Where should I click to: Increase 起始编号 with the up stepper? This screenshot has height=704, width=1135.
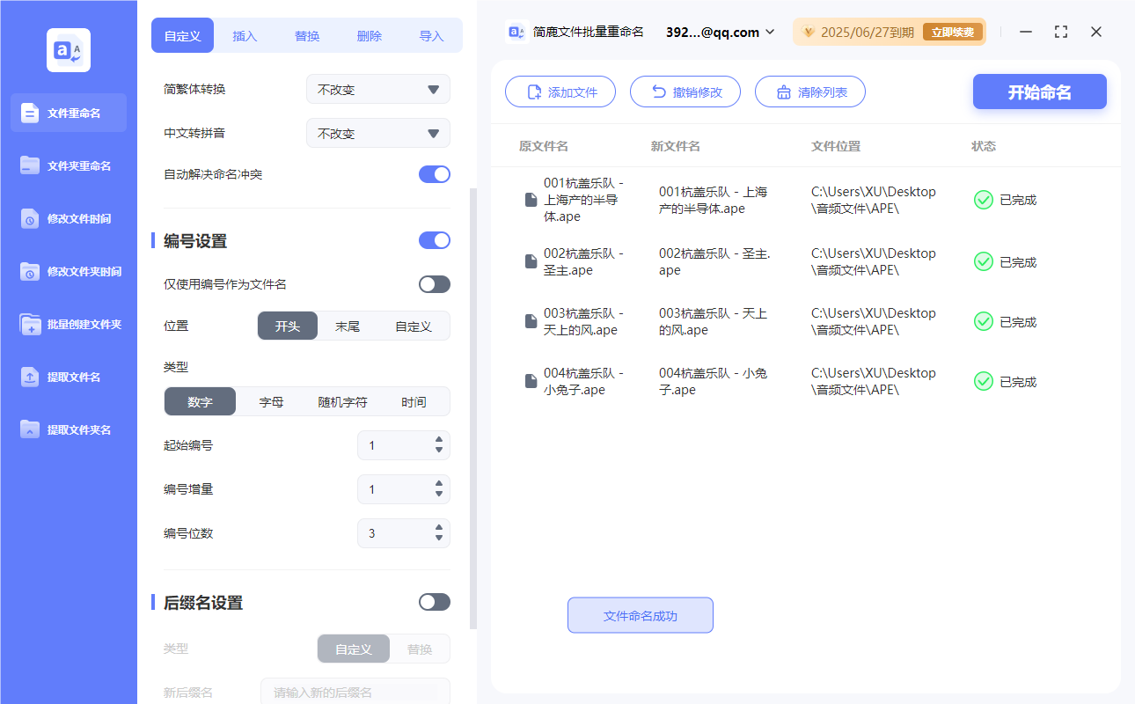point(436,441)
